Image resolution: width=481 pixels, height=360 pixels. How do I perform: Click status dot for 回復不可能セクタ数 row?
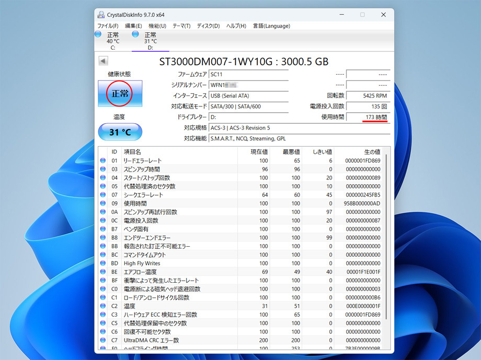[x=103, y=332]
